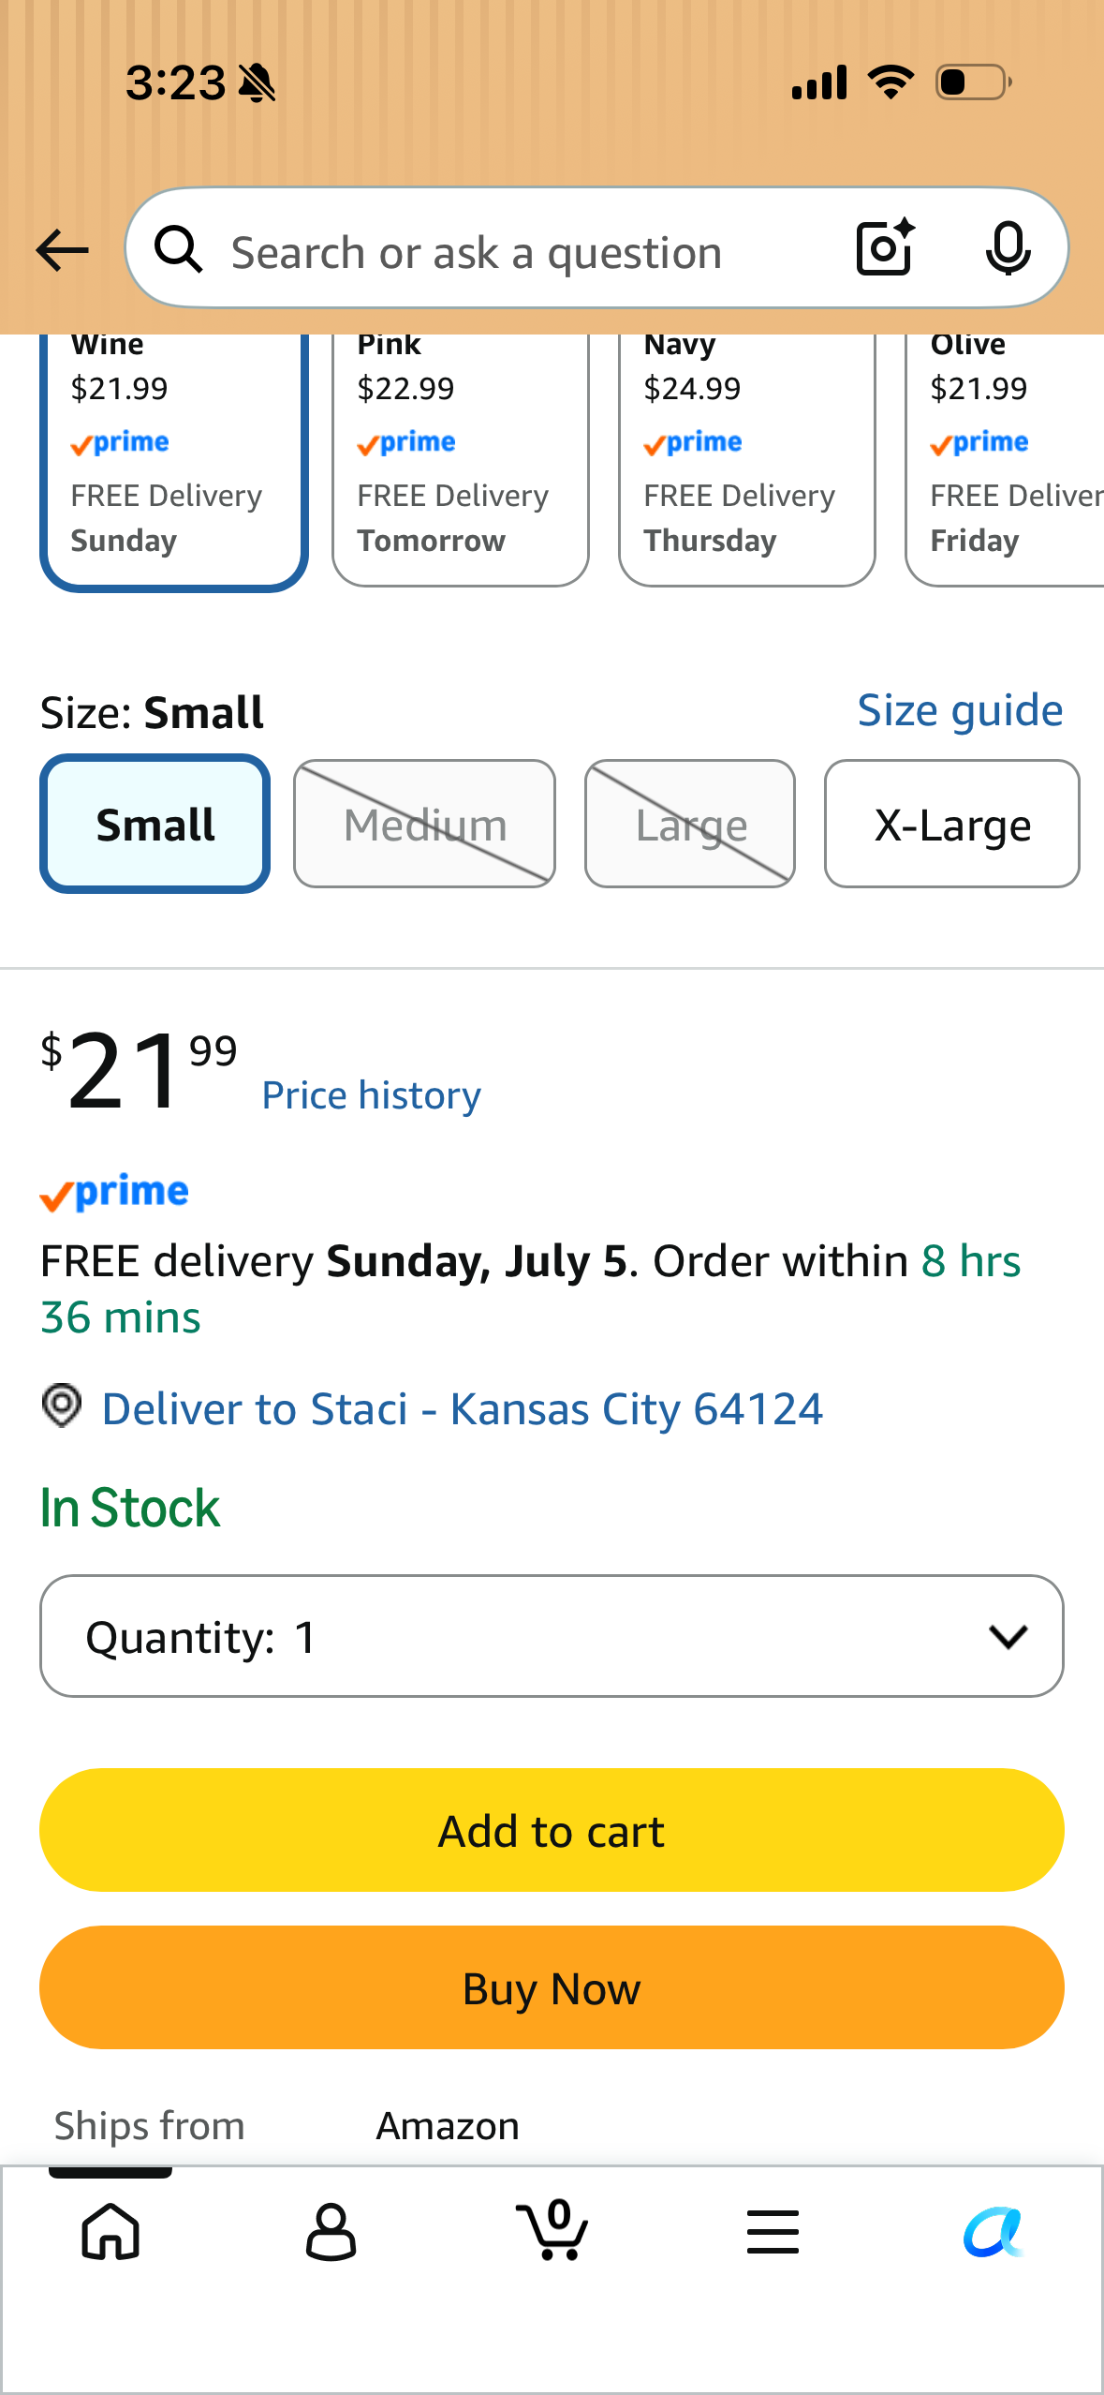Image resolution: width=1104 pixels, height=2395 pixels.
Task: Select the unavailable Medium size option
Action: click(424, 824)
